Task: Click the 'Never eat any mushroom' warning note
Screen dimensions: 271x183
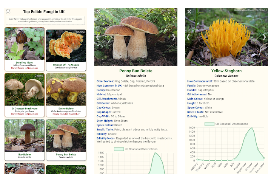Action: coord(45,20)
